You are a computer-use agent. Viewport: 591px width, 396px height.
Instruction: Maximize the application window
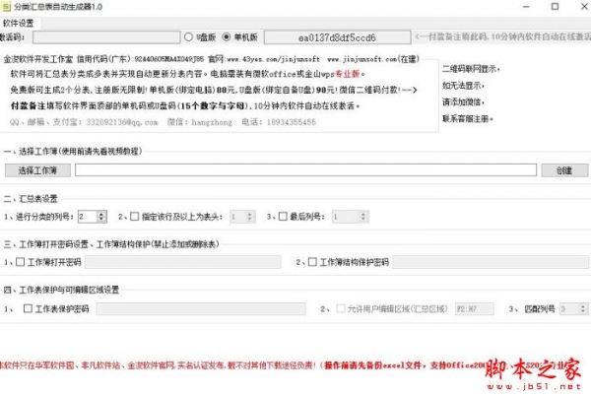[x=555, y=7]
